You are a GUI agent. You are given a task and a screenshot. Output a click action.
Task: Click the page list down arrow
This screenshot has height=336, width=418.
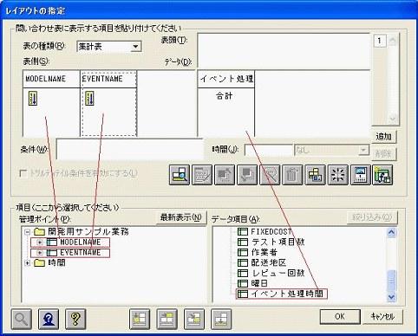pos(392,119)
